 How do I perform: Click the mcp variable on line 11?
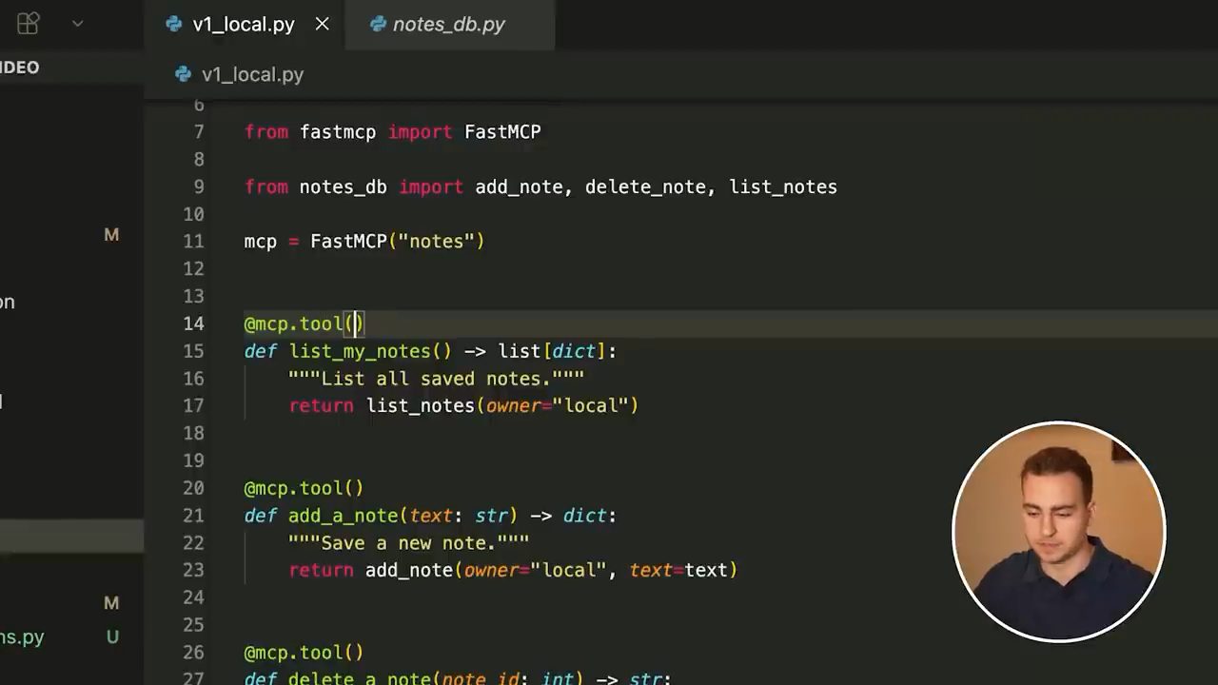tap(261, 242)
